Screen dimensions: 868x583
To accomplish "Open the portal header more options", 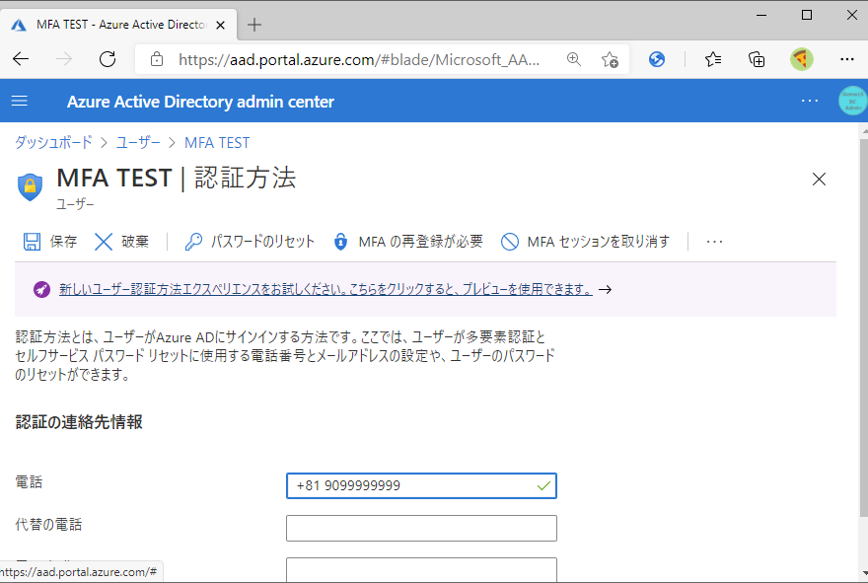I will [x=810, y=101].
